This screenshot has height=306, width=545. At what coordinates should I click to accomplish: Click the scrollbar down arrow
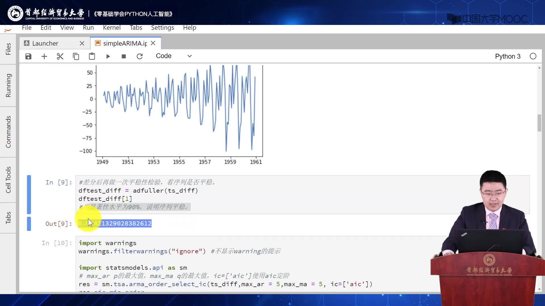539,289
